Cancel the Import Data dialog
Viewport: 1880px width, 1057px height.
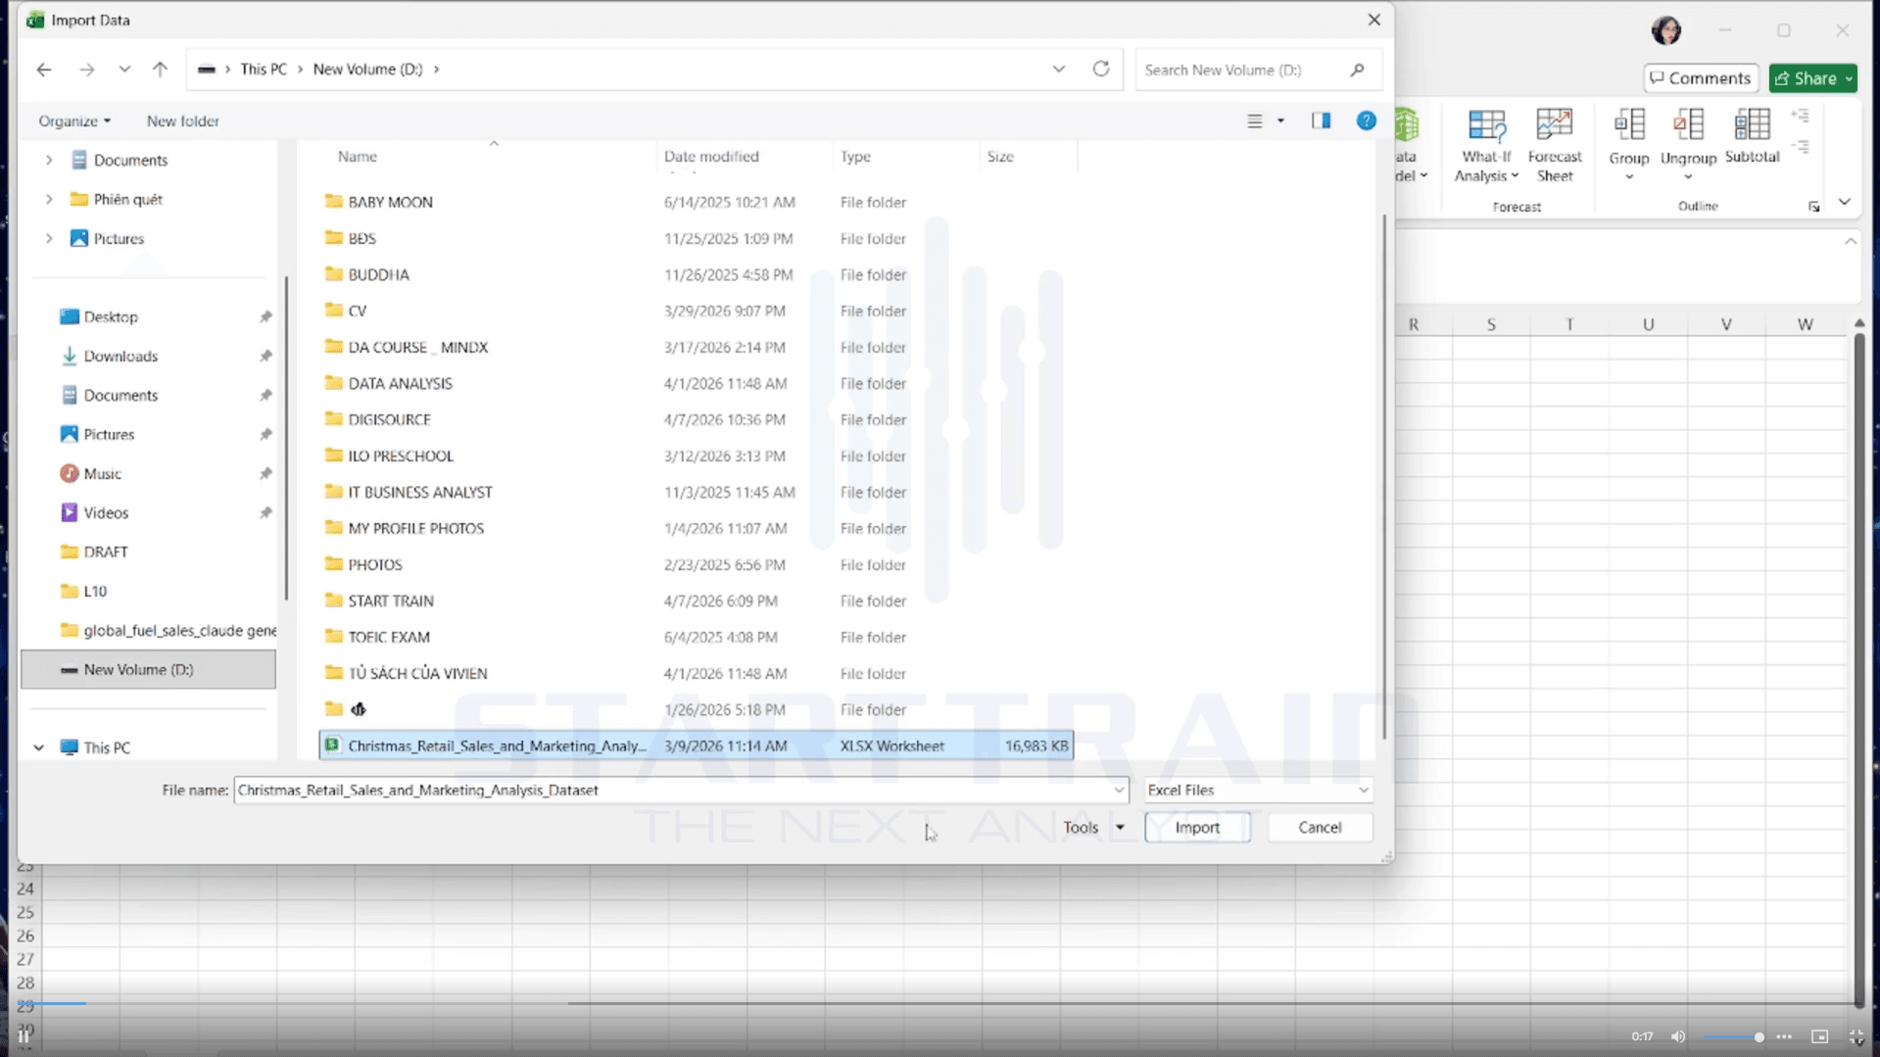(x=1320, y=828)
